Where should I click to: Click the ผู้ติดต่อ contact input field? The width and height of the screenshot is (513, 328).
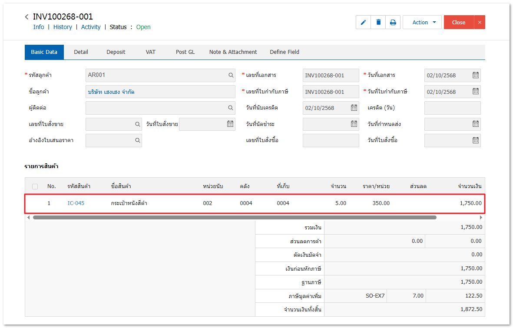(156, 108)
